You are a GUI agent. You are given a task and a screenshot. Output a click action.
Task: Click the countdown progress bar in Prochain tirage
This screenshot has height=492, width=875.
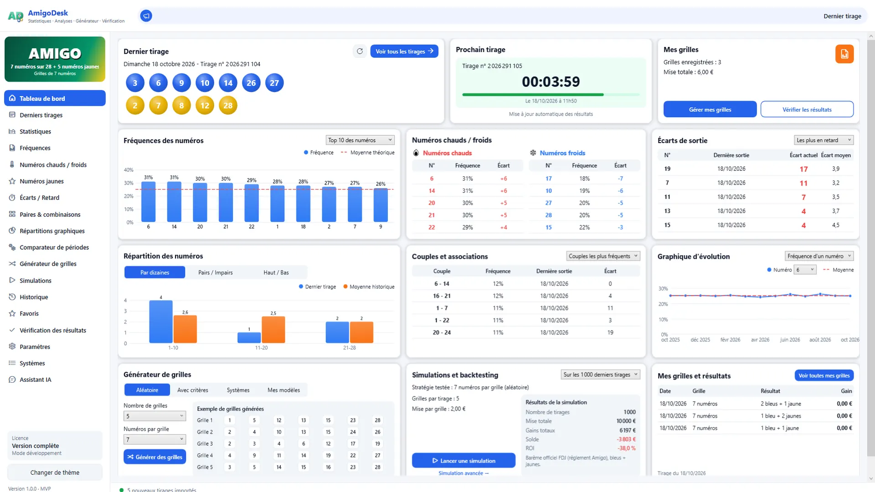click(x=551, y=95)
